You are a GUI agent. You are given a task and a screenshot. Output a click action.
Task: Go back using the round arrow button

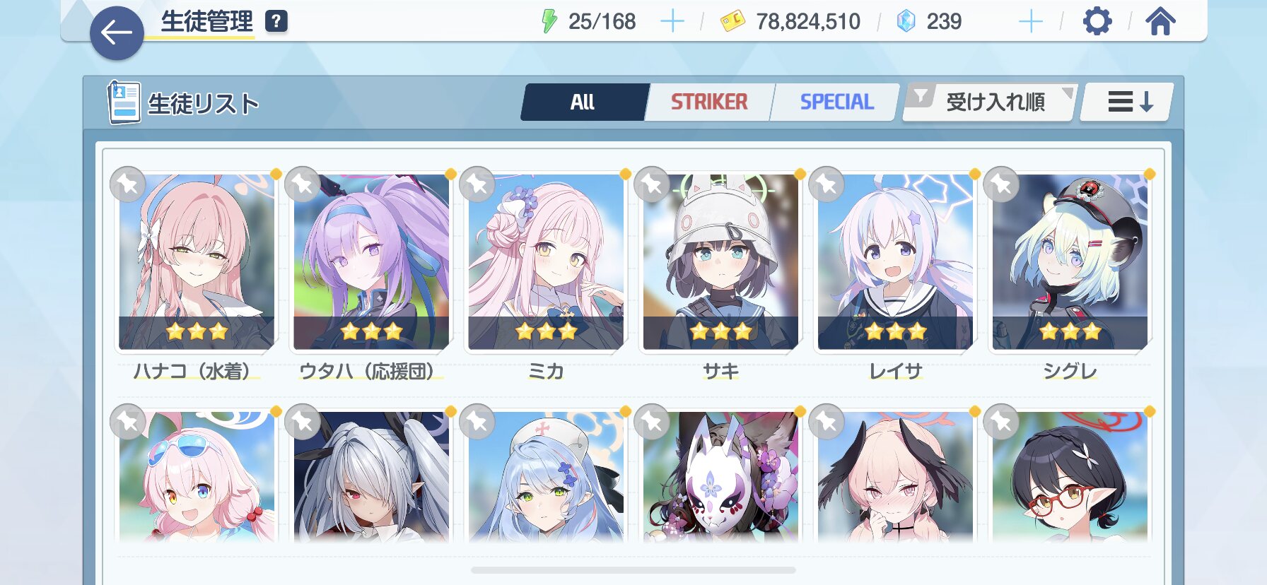click(x=117, y=33)
